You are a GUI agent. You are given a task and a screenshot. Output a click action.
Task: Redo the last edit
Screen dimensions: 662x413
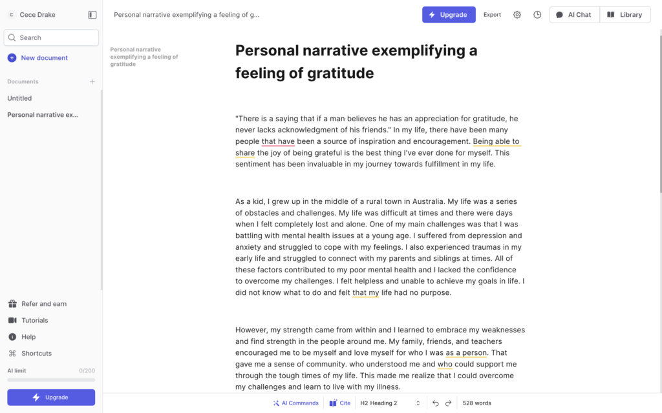[x=447, y=403]
